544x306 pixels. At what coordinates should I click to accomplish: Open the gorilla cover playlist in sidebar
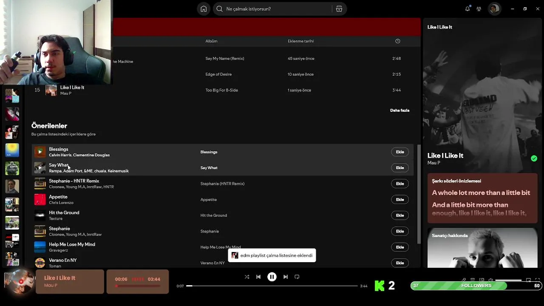coord(12,168)
